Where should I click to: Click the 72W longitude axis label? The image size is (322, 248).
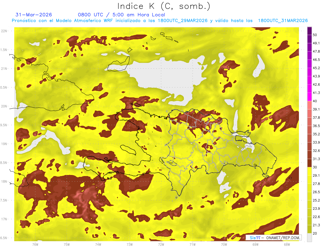(x=161, y=244)
